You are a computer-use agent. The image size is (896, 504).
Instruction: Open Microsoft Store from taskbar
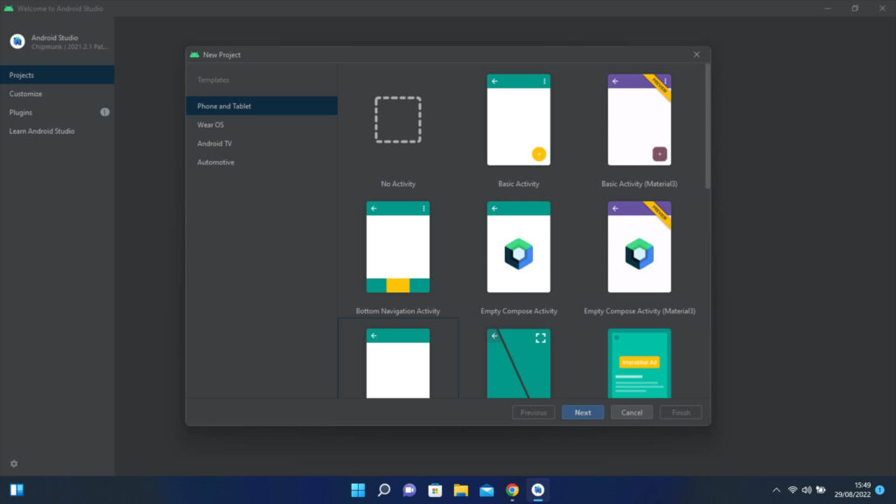coord(435,490)
